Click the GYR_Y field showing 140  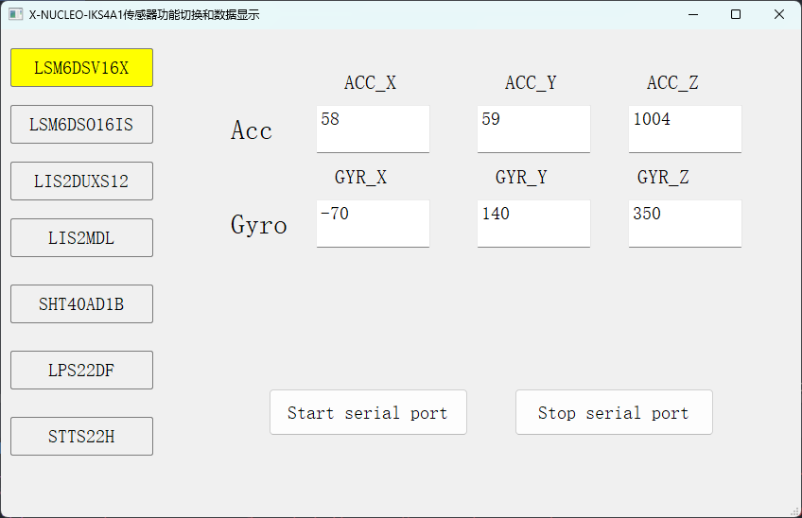(x=533, y=223)
